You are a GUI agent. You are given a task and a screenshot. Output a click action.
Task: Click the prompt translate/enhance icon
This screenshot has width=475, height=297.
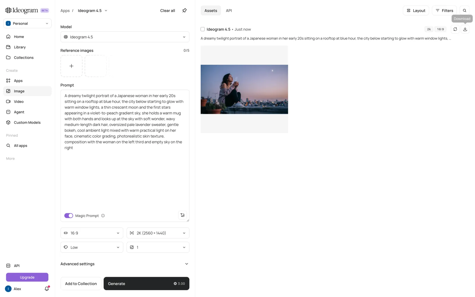point(183,215)
